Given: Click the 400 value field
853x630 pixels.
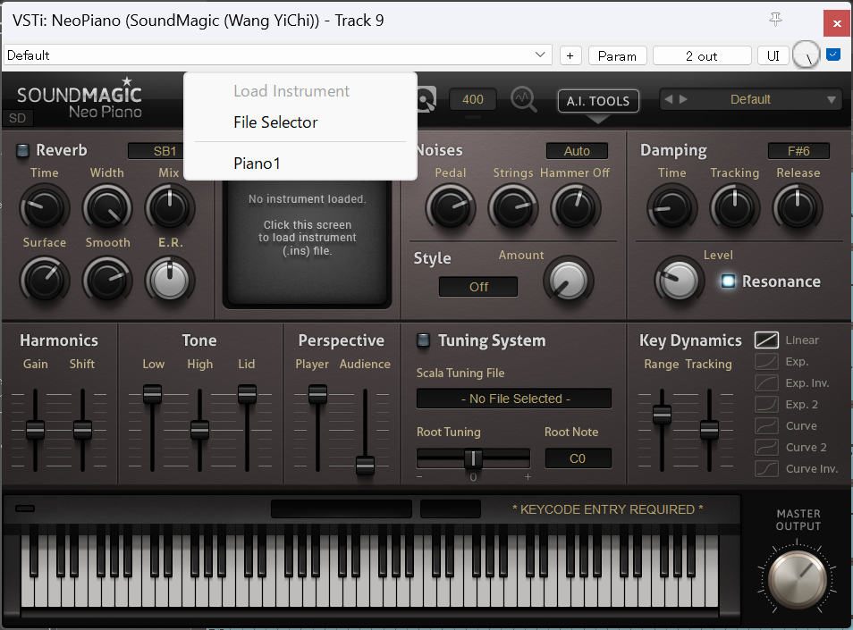Looking at the screenshot, I should point(473,99).
